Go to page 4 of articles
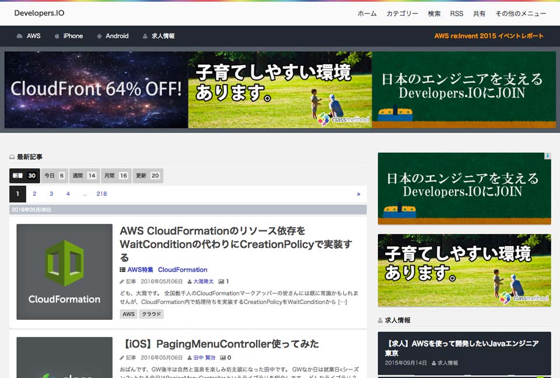Screen dimensions: 560x378 tap(68, 194)
